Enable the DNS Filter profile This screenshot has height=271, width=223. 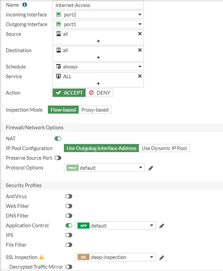[x=69, y=216]
